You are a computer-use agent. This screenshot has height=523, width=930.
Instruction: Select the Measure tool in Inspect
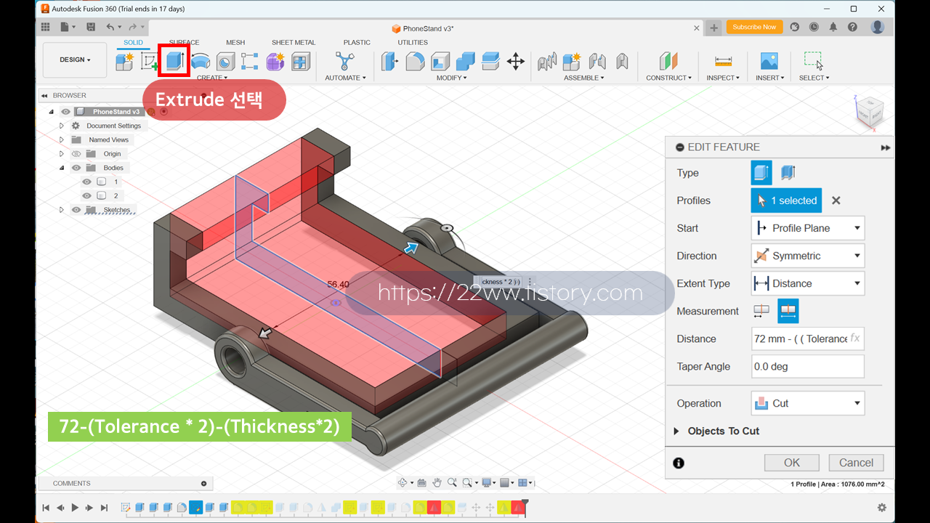pyautogui.click(x=723, y=61)
